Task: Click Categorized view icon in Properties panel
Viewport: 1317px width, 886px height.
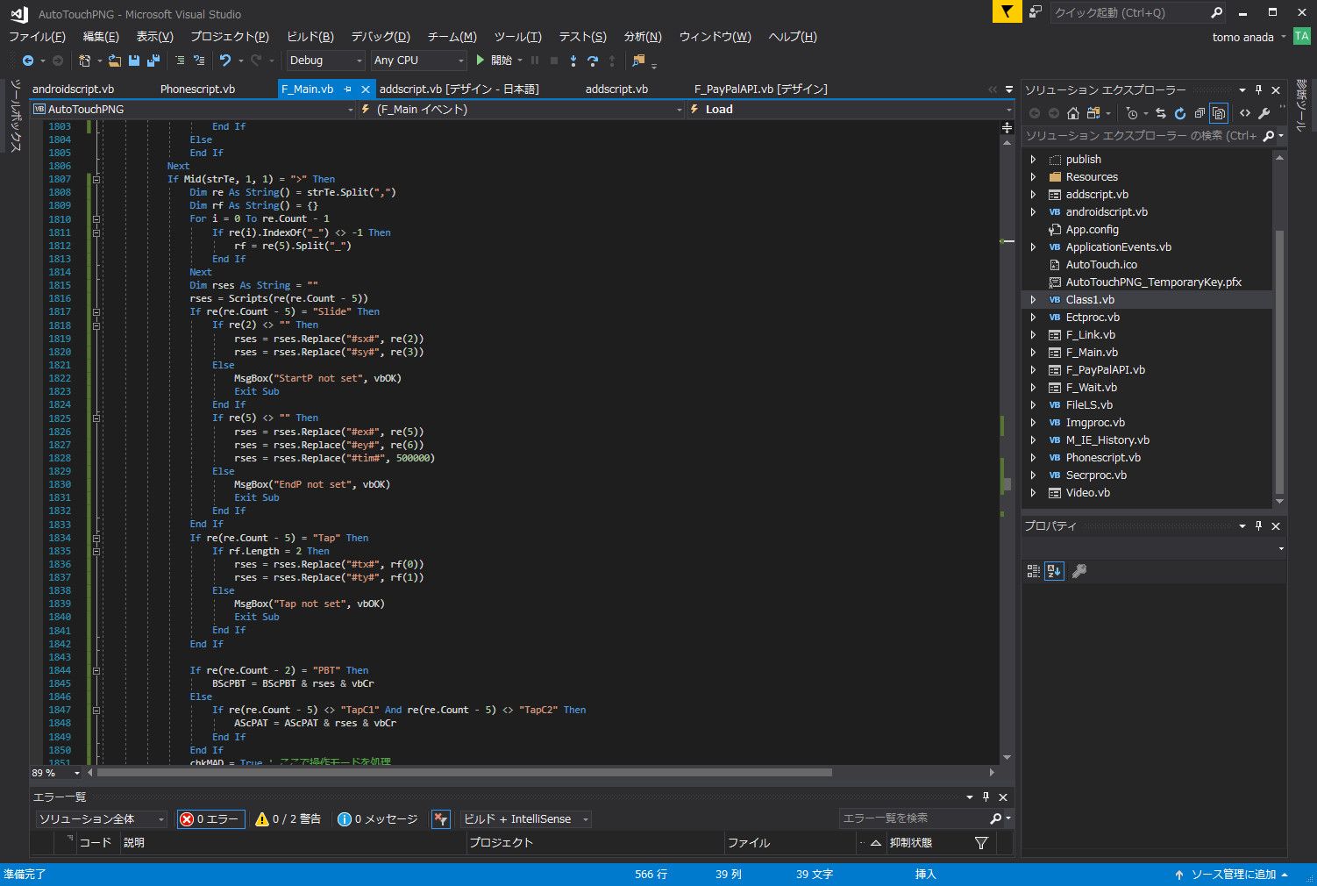Action: coord(1034,571)
